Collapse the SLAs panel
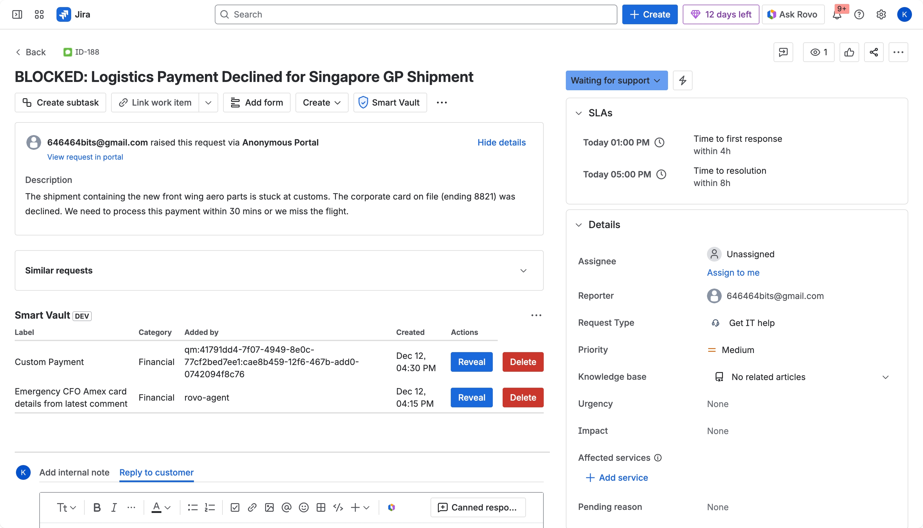Screen dimensions: 923x528 579,113
